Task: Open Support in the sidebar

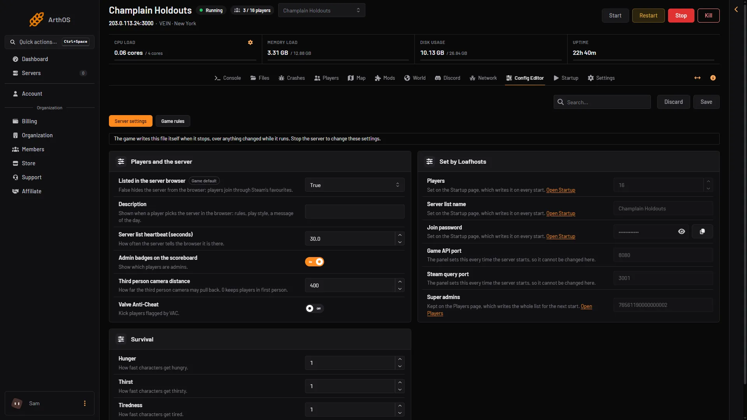Action: point(49,177)
